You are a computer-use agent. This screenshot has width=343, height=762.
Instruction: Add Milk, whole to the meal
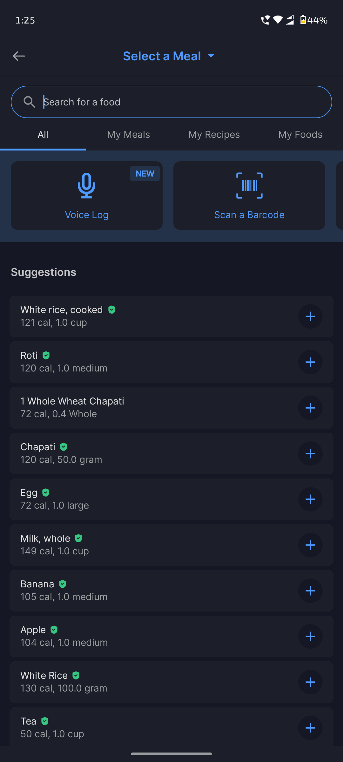(310, 545)
